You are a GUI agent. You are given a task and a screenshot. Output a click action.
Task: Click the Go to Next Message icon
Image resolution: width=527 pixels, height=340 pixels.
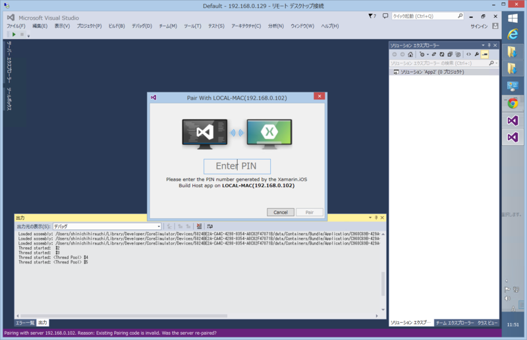(188, 226)
